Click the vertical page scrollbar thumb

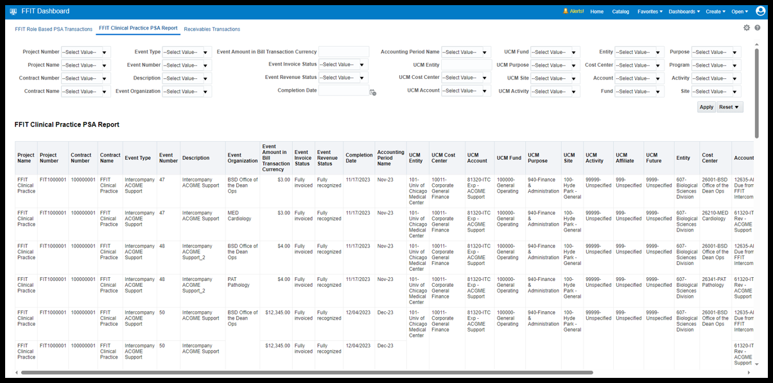coord(757,93)
